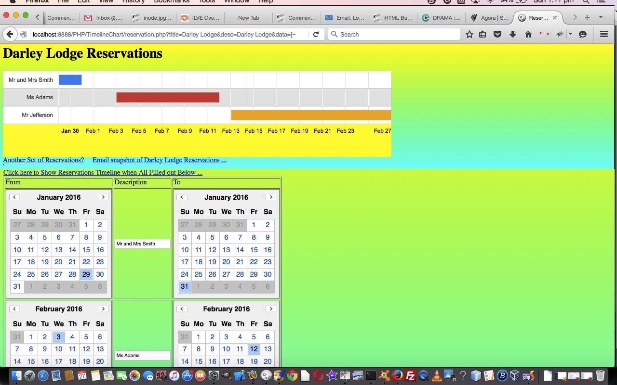The height and width of the screenshot is (385, 617).
Task: Reload the page with the refresh icon
Action: point(316,34)
